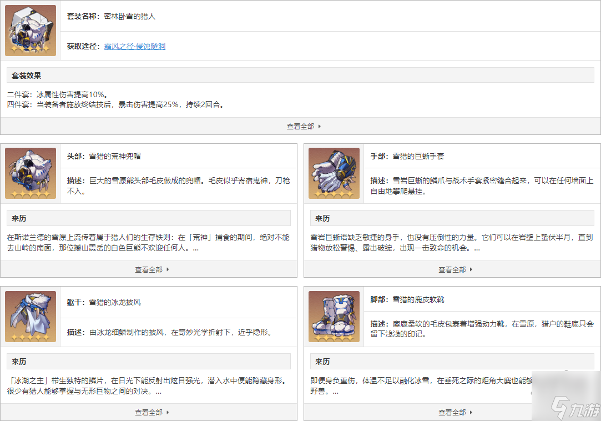Image resolution: width=601 pixels, height=421 pixels.
Task: Click the 雪岩巨蜥缺乏敏捷的身手 lore paragraph
Action: point(452,243)
